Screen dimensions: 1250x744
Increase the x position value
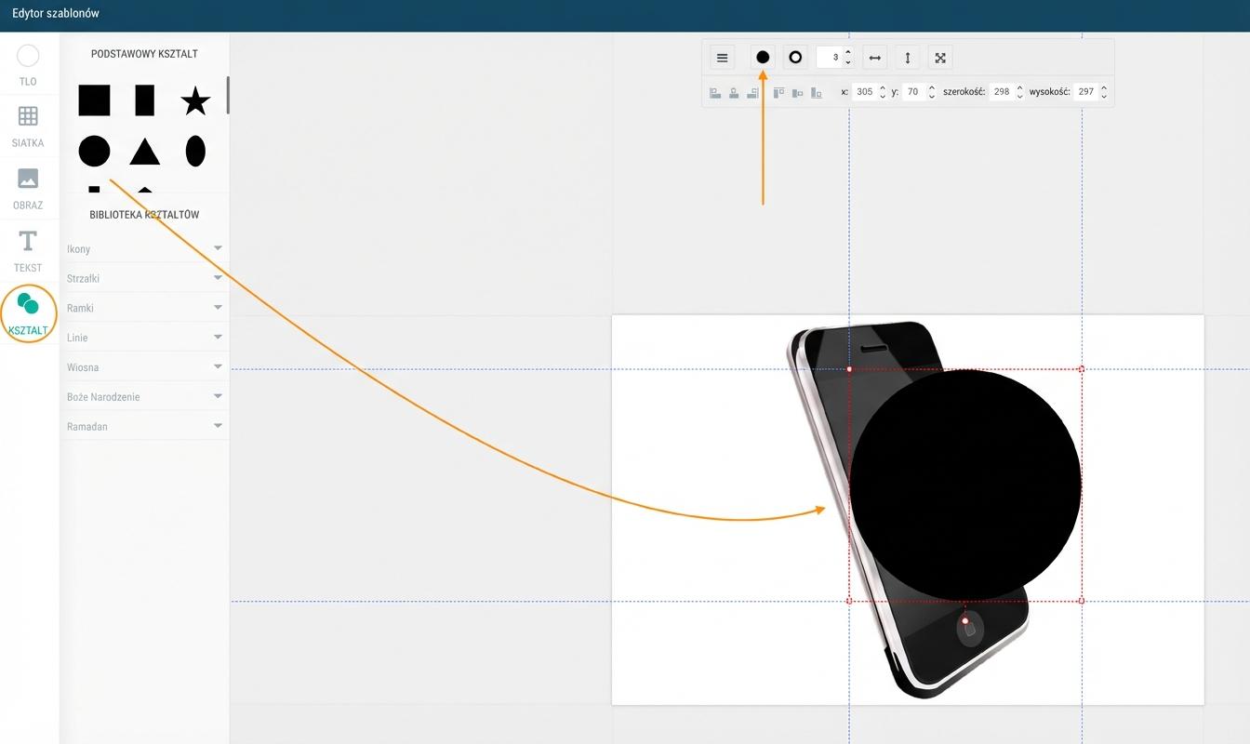coord(883,88)
